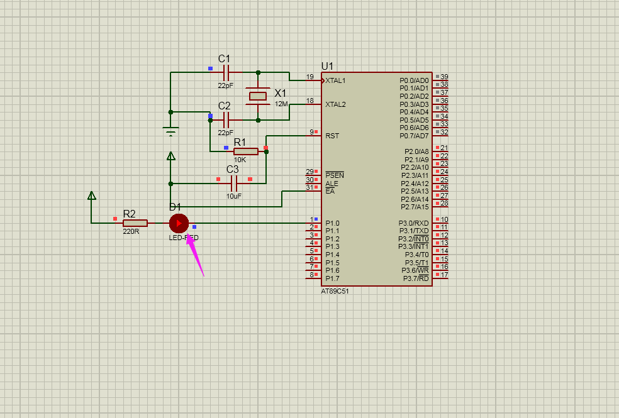Click the ALE pin label
Screen dimensions: 619x418
[332, 184]
